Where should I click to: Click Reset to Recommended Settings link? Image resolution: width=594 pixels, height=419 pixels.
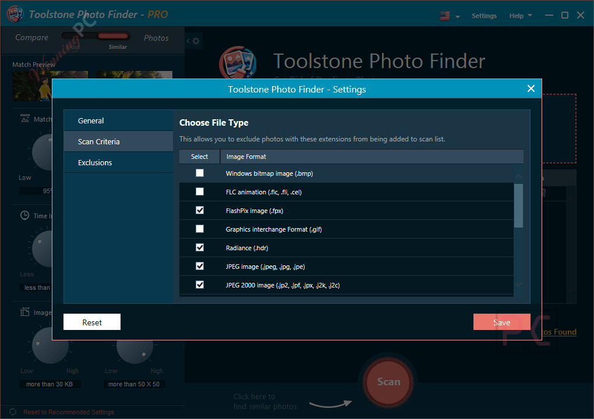(69, 412)
